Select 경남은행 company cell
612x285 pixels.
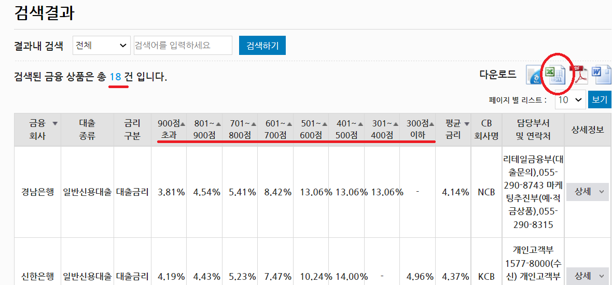coord(37,192)
